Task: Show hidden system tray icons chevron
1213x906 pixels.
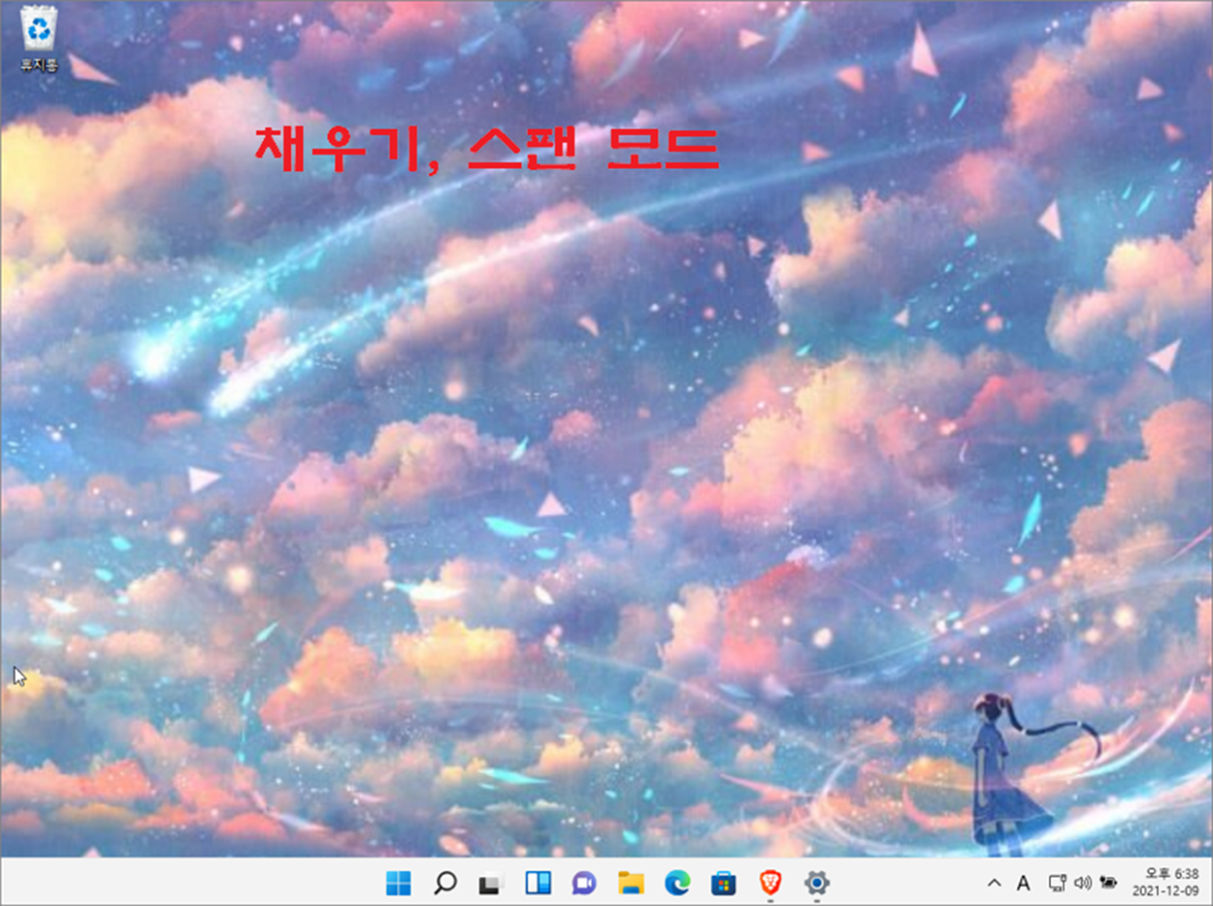Action: (994, 884)
